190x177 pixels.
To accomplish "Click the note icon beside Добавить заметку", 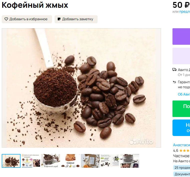I will click(59, 19).
